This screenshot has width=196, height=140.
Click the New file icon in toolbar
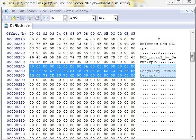coord(7,18)
